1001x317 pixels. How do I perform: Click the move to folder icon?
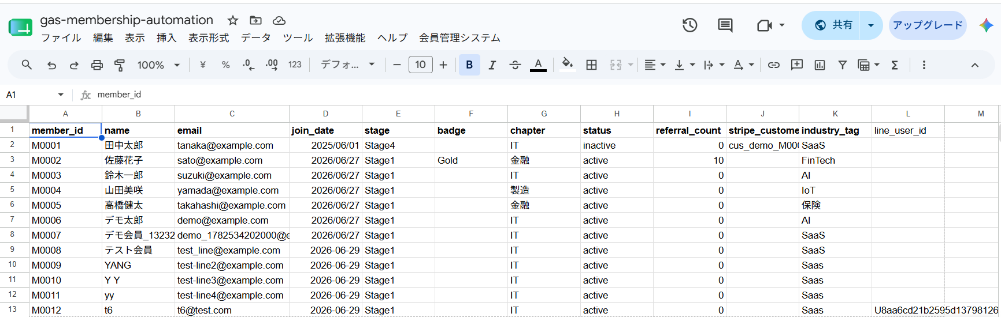[x=255, y=21]
